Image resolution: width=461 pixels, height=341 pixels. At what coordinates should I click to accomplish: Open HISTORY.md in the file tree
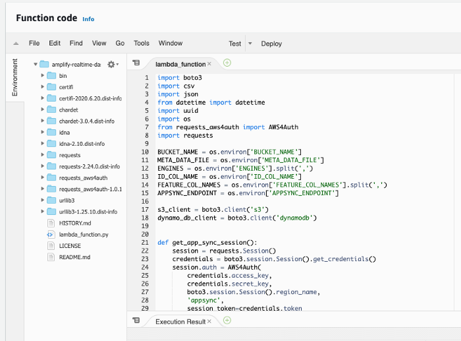(75, 223)
